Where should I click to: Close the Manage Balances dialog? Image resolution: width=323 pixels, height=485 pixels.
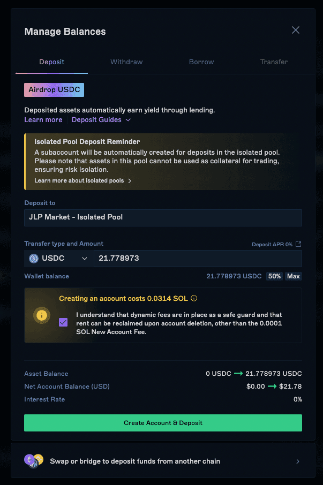296,30
